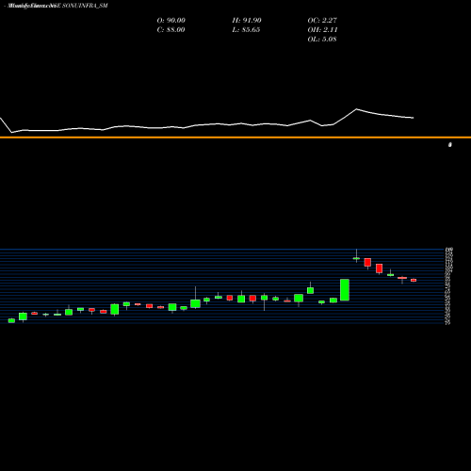Click the peak of the white line
Screen dimensions: 471x471
point(356,109)
